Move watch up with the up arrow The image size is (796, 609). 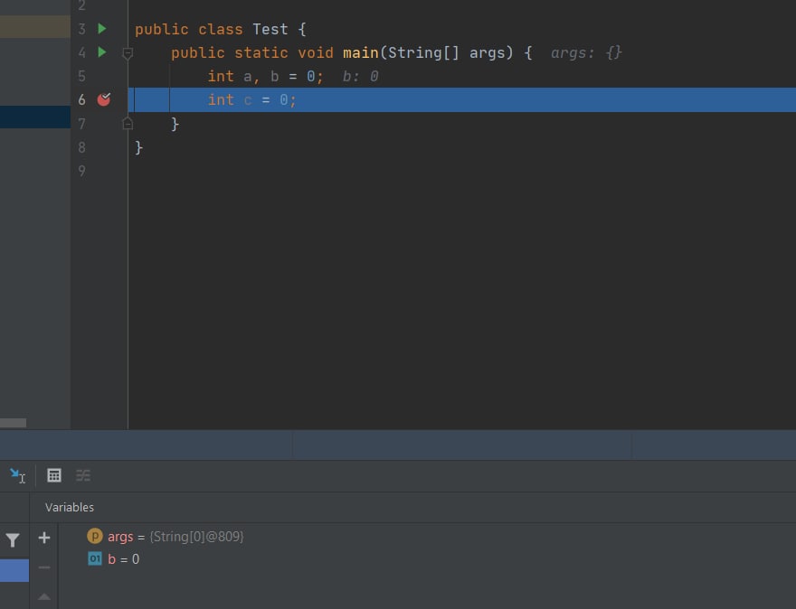pyautogui.click(x=44, y=597)
